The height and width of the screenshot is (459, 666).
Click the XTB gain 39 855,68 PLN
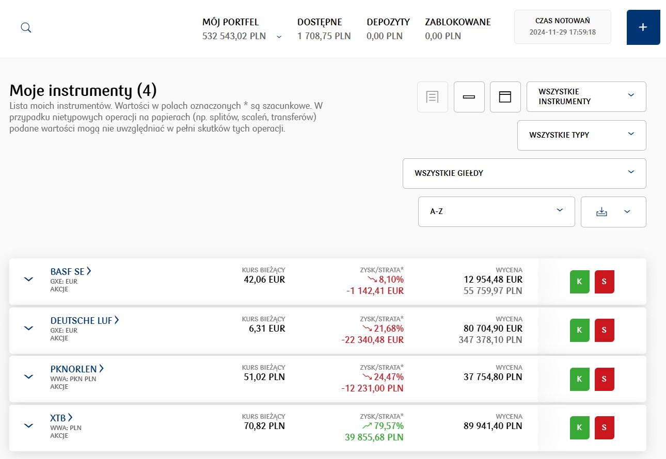(374, 437)
